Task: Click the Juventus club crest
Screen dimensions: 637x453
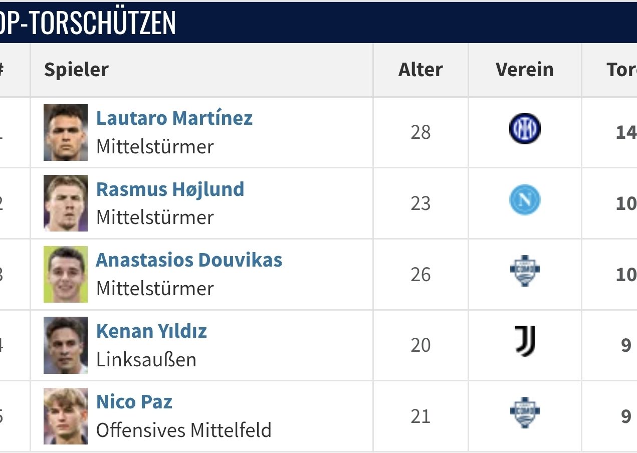Action: pyautogui.click(x=525, y=342)
